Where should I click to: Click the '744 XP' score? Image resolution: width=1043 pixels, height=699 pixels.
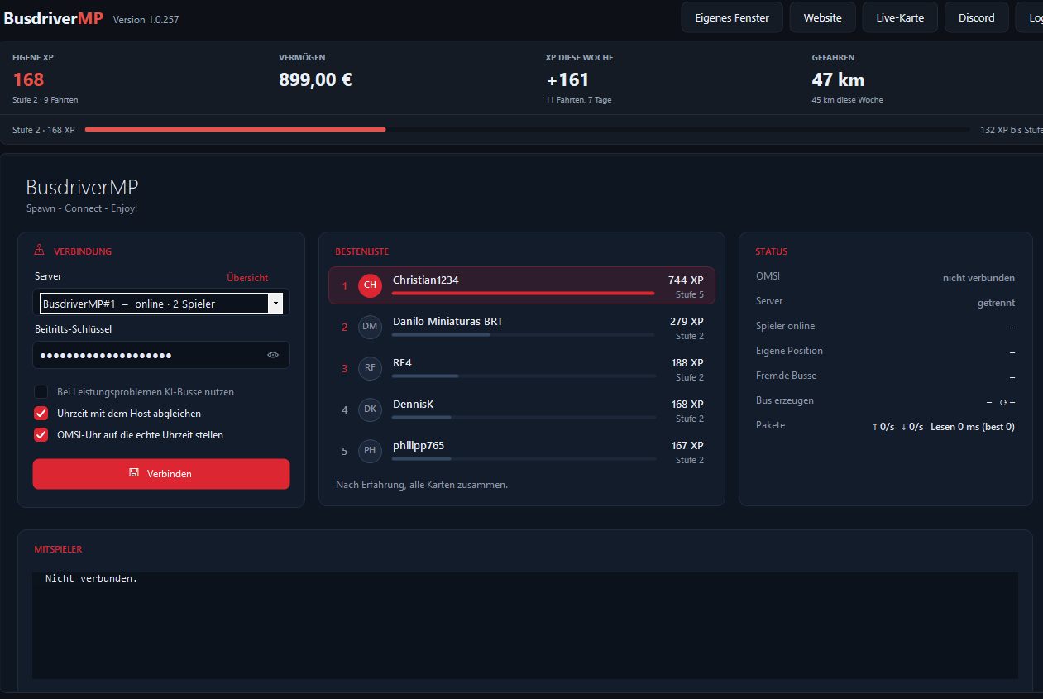click(x=686, y=280)
